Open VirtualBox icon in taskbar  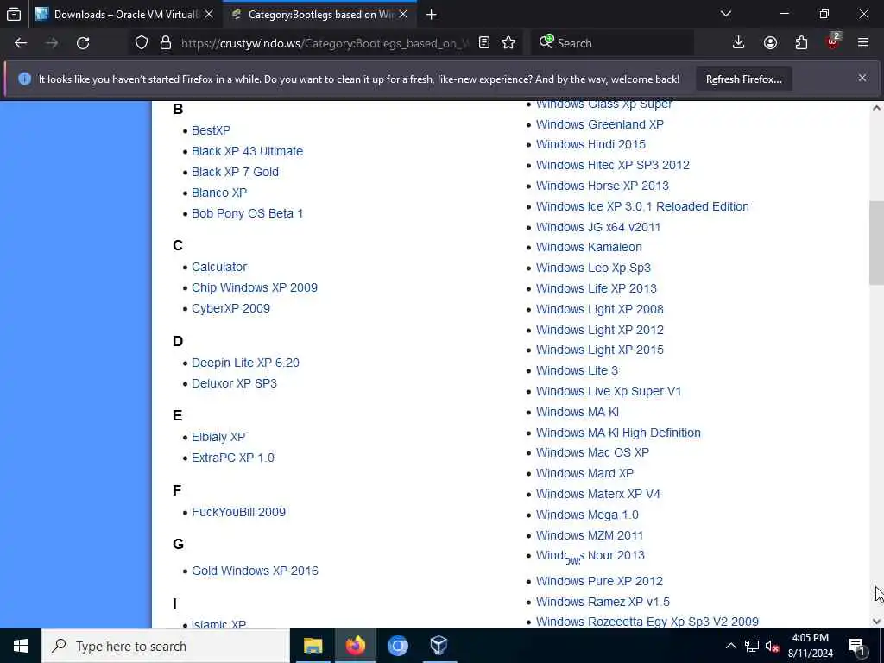pos(439,646)
